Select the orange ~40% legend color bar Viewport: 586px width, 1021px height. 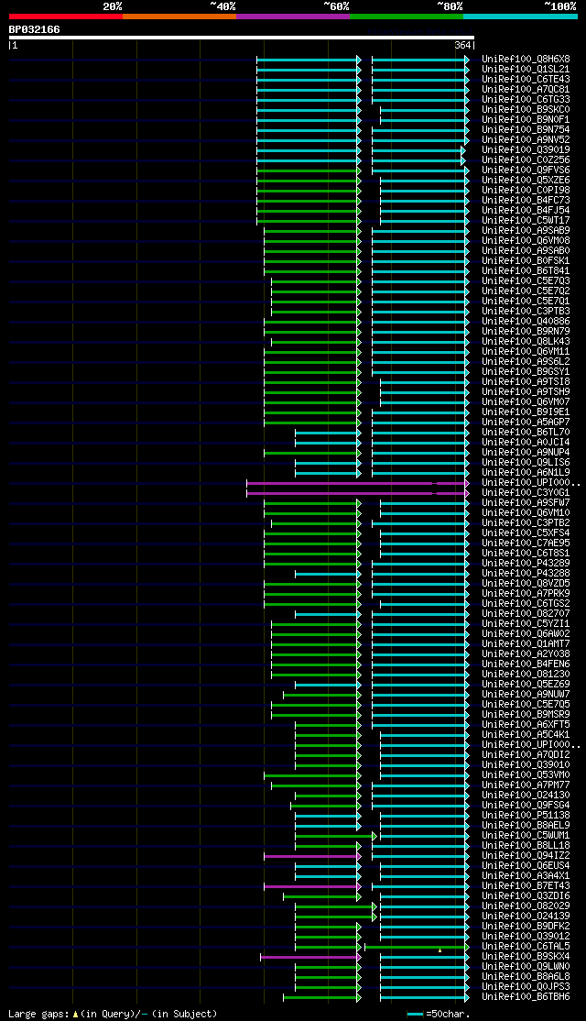(179, 16)
